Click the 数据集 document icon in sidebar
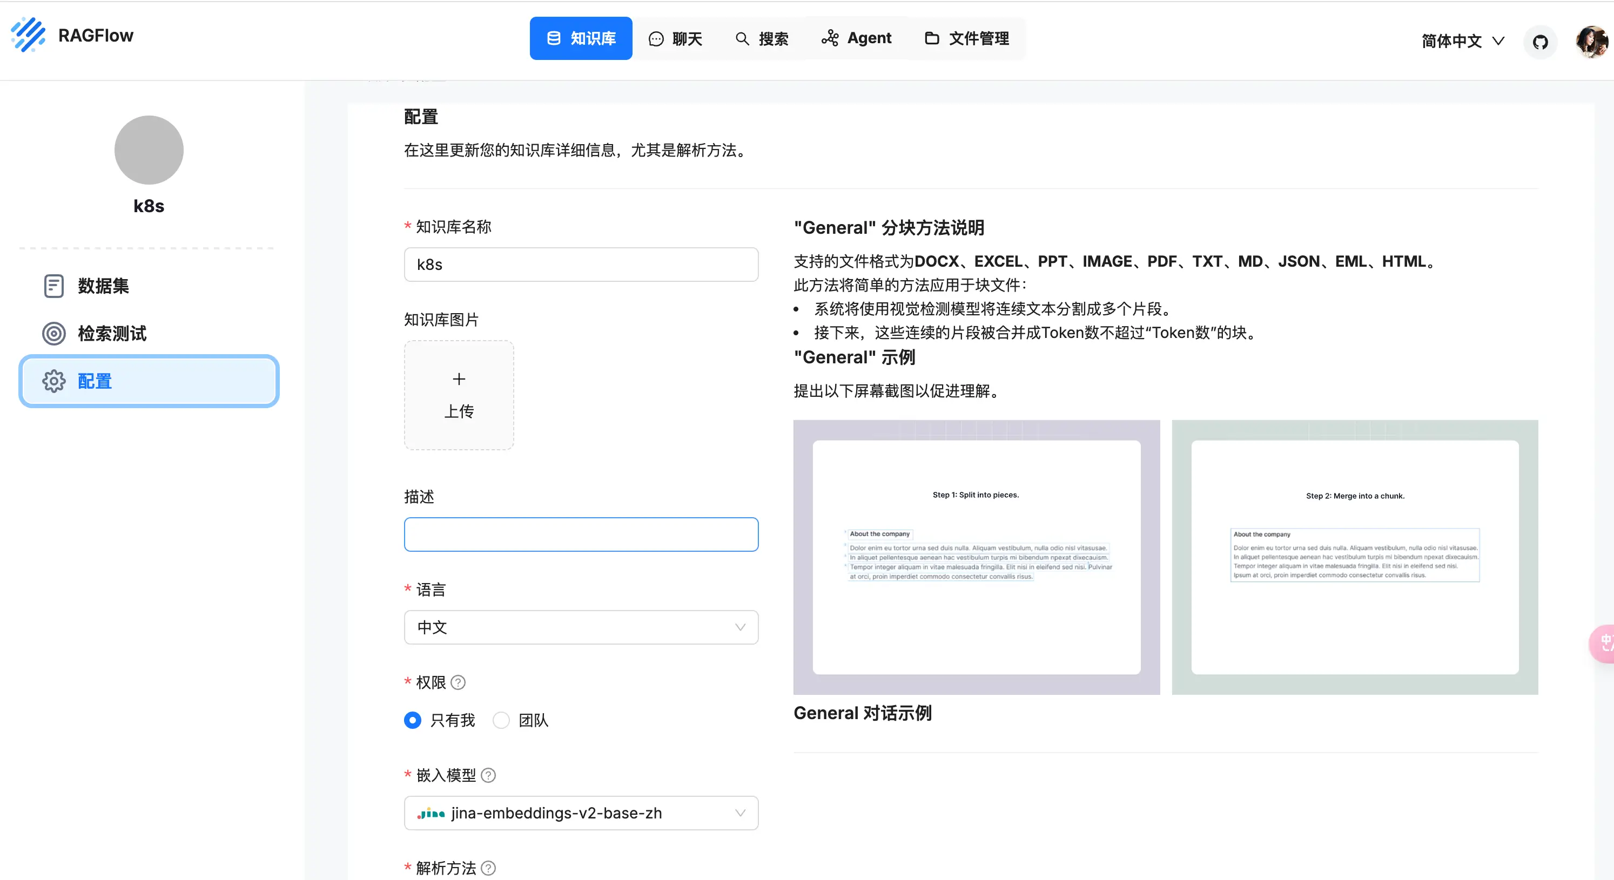Image resolution: width=1614 pixels, height=880 pixels. point(54,286)
